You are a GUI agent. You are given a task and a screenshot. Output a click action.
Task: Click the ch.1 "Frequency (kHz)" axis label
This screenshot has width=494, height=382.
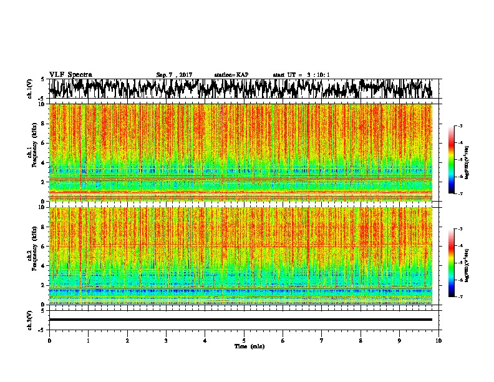pos(34,145)
